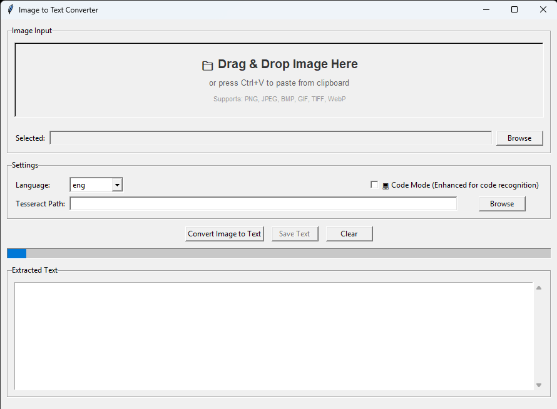Click Browse next to the Selected field
This screenshot has height=409, width=557.
tap(519, 138)
